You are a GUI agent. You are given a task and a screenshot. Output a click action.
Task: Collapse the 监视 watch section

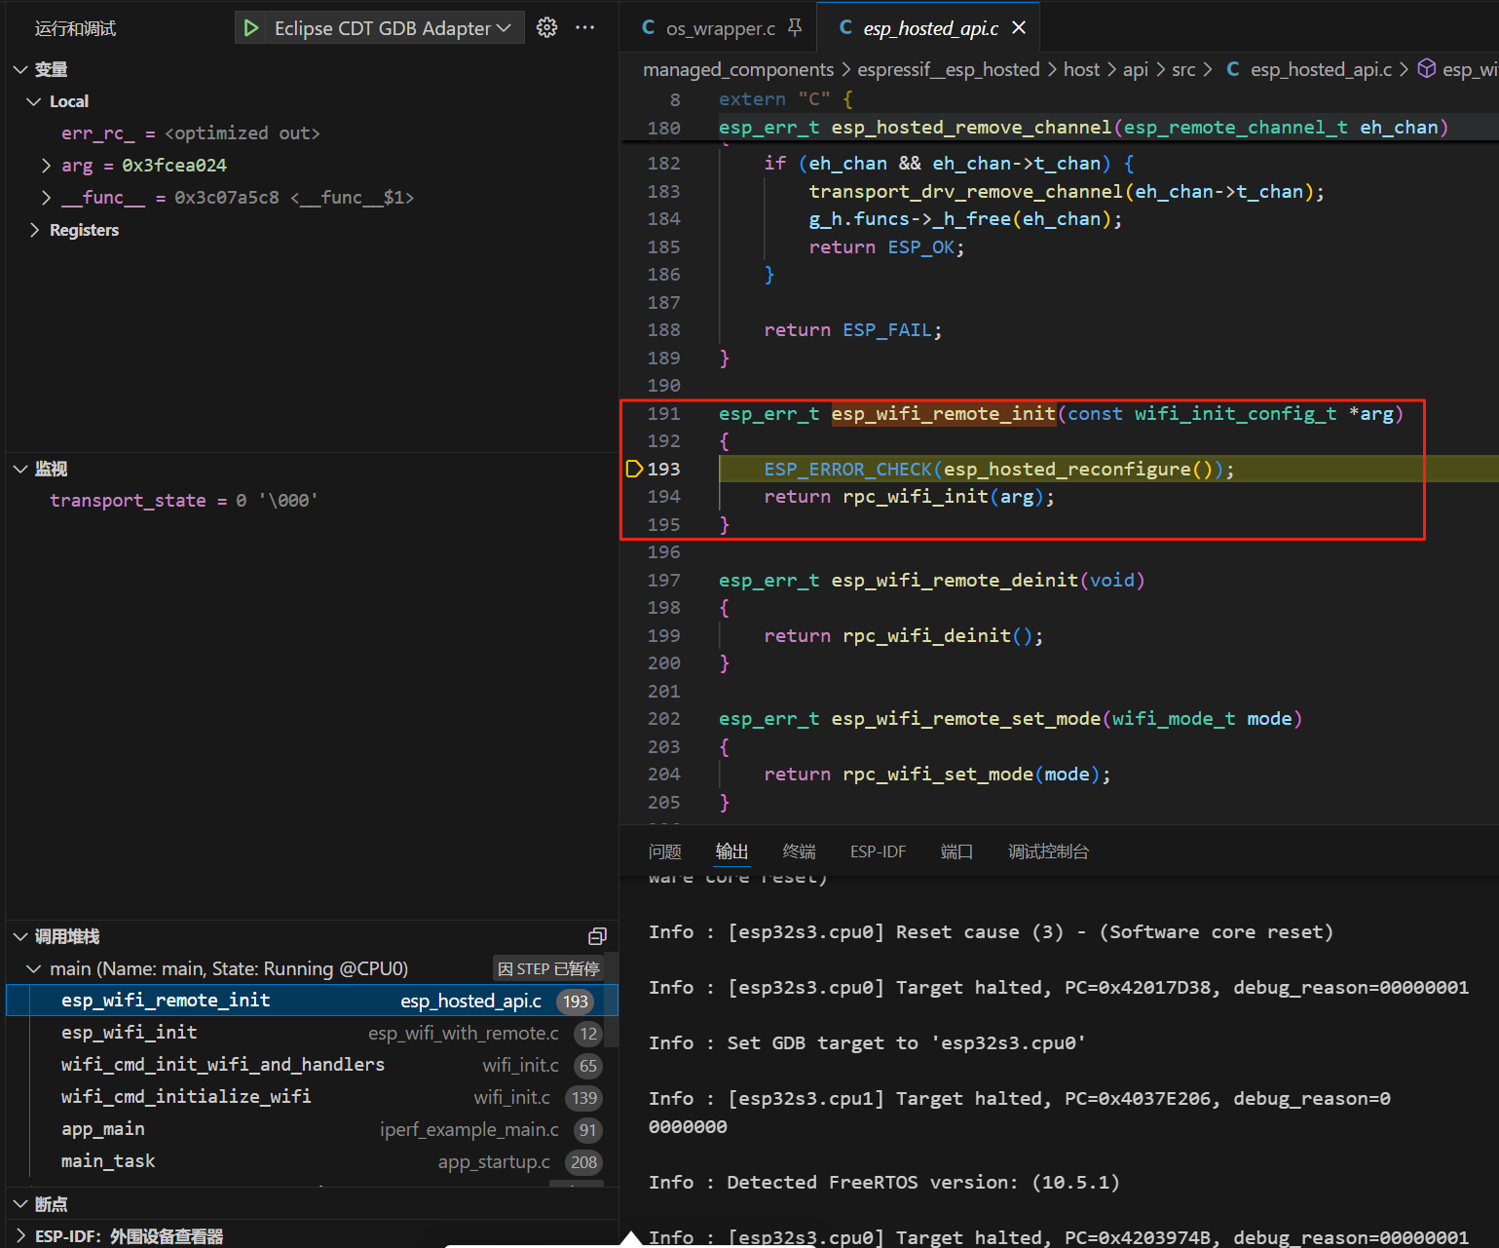(x=20, y=470)
